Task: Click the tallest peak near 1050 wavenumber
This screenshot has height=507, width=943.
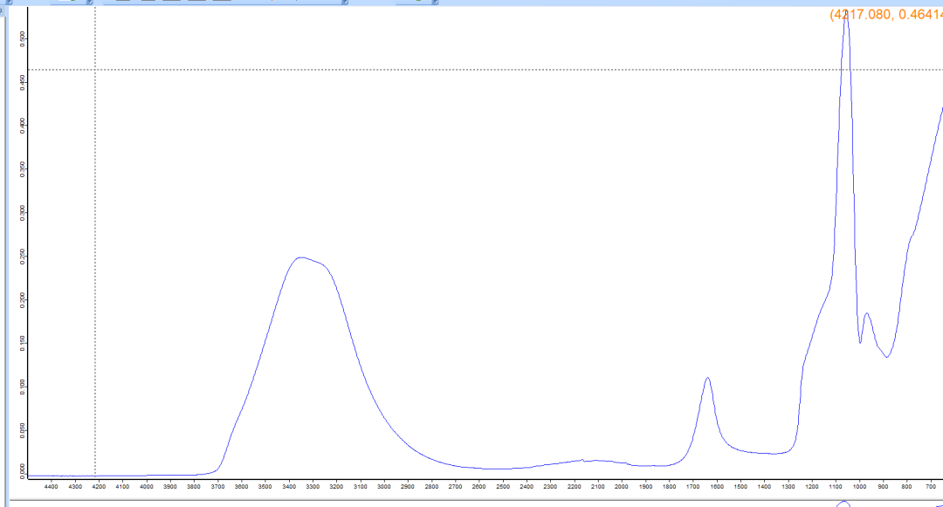Action: coord(844,16)
